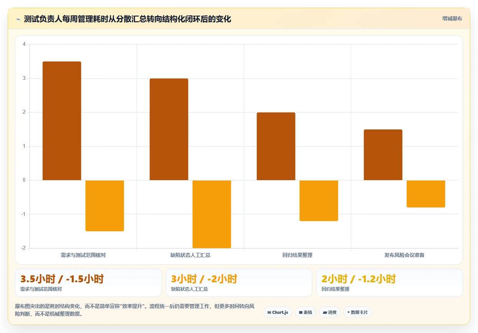
Task: Click the 数据卡片 tag chip
Action: (358, 312)
